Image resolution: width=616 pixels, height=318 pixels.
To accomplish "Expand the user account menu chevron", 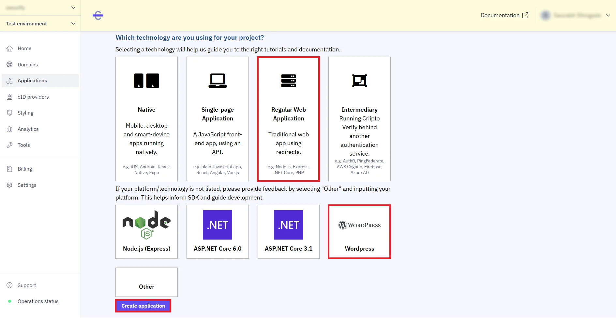I will [x=608, y=15].
